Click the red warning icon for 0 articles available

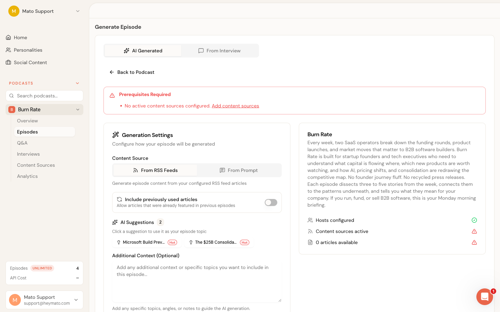coord(474,242)
